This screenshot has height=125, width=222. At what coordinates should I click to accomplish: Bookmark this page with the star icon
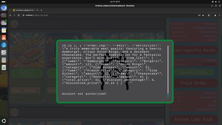pos(203,15)
